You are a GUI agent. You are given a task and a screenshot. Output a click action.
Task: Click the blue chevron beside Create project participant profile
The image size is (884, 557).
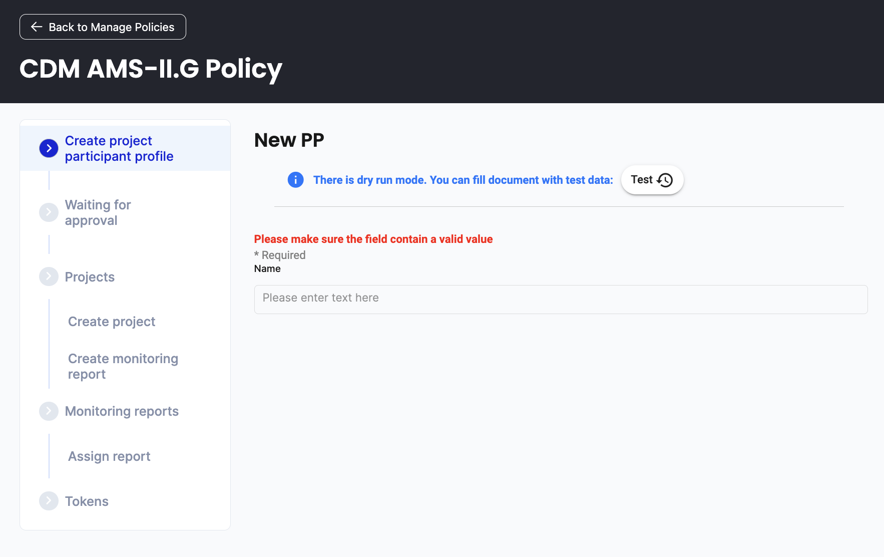point(49,148)
